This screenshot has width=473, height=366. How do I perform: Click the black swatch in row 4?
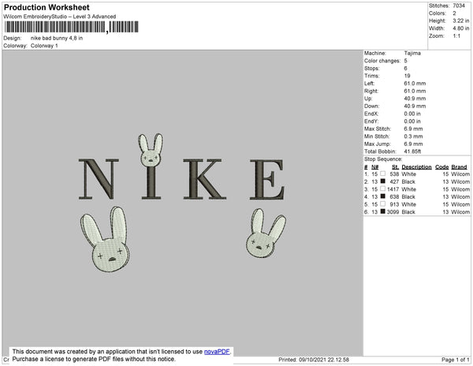point(383,196)
